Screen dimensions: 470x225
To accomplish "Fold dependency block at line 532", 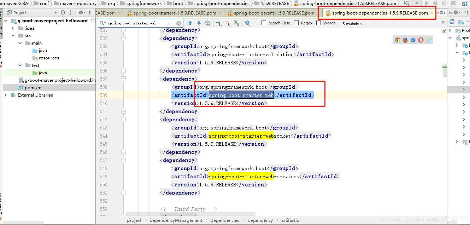I will tap(123, 38).
